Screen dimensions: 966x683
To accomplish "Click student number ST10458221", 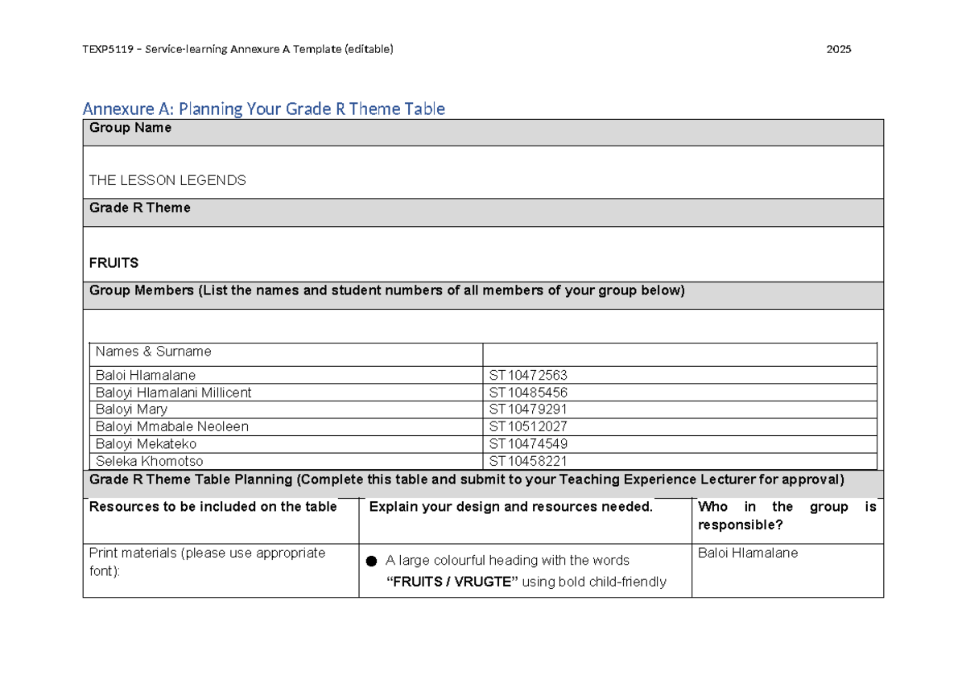I will point(528,461).
